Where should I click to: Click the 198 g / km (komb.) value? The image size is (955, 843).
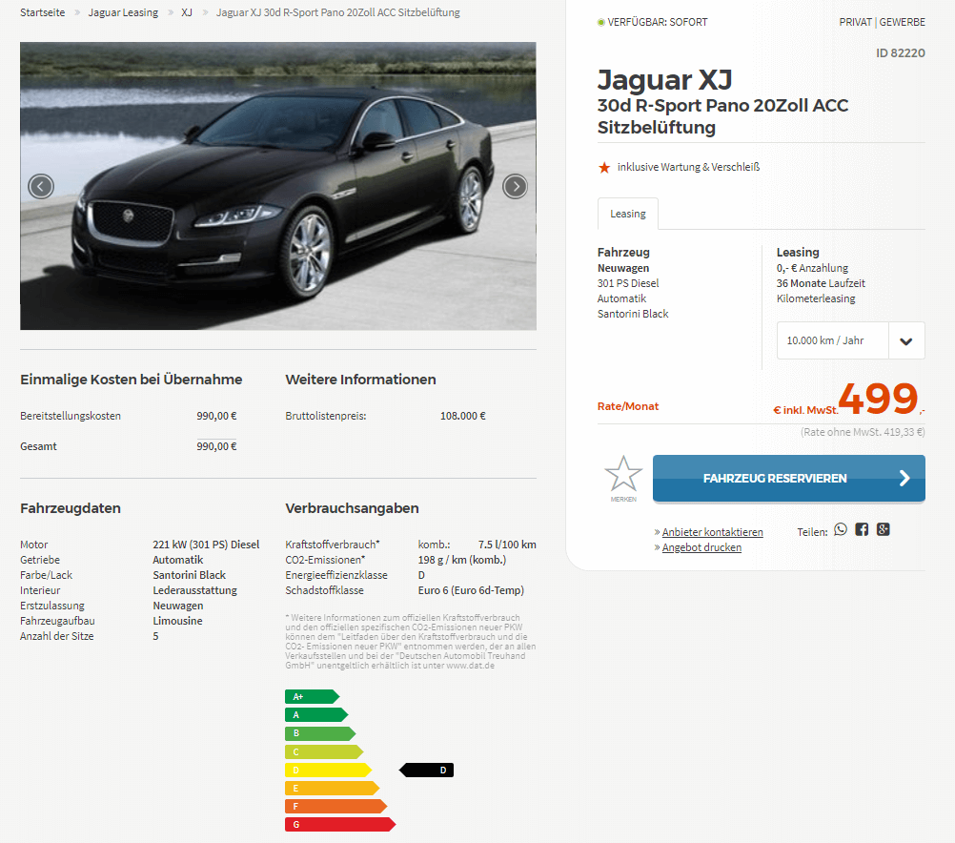(x=461, y=560)
